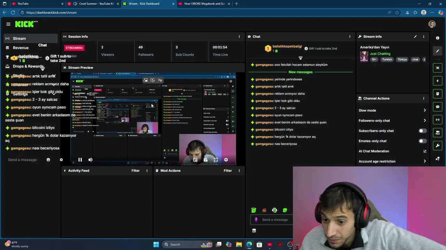Click the wrench rail icon

(438, 145)
